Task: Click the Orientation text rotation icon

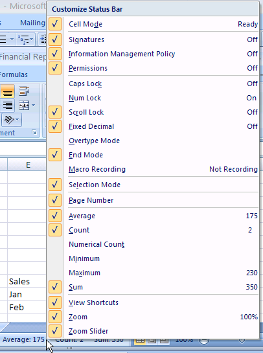Action: 9,120
